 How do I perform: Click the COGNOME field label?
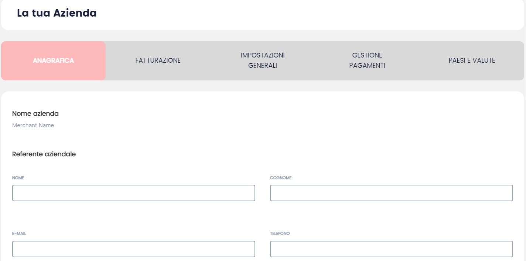[x=281, y=178]
